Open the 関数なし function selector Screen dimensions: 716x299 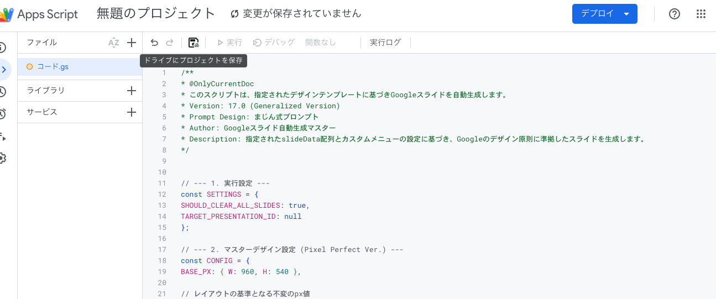click(x=321, y=43)
